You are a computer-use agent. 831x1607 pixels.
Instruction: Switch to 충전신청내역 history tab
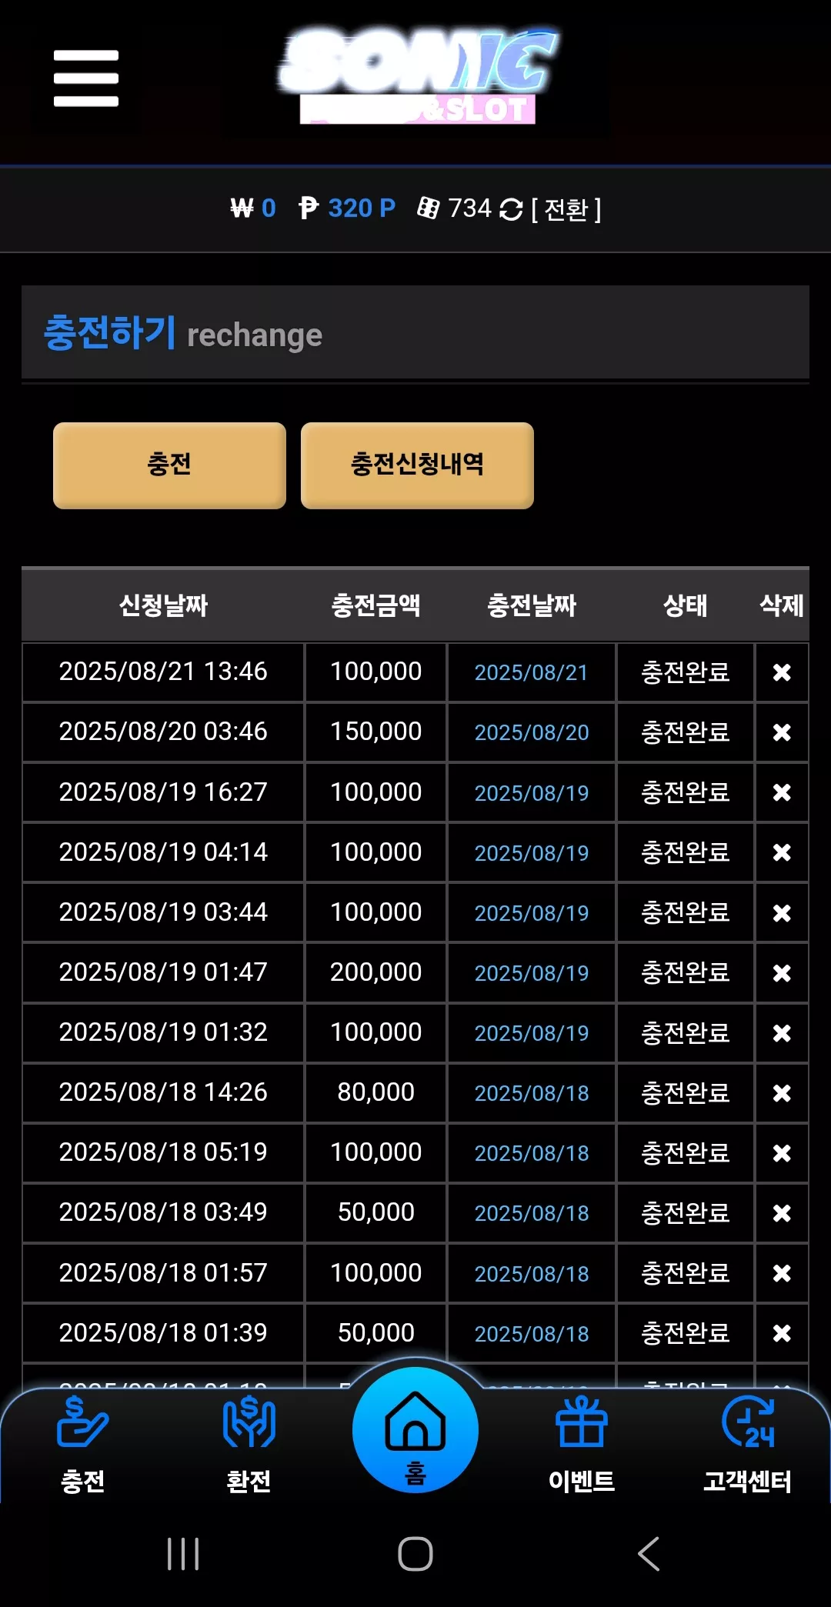(x=417, y=465)
